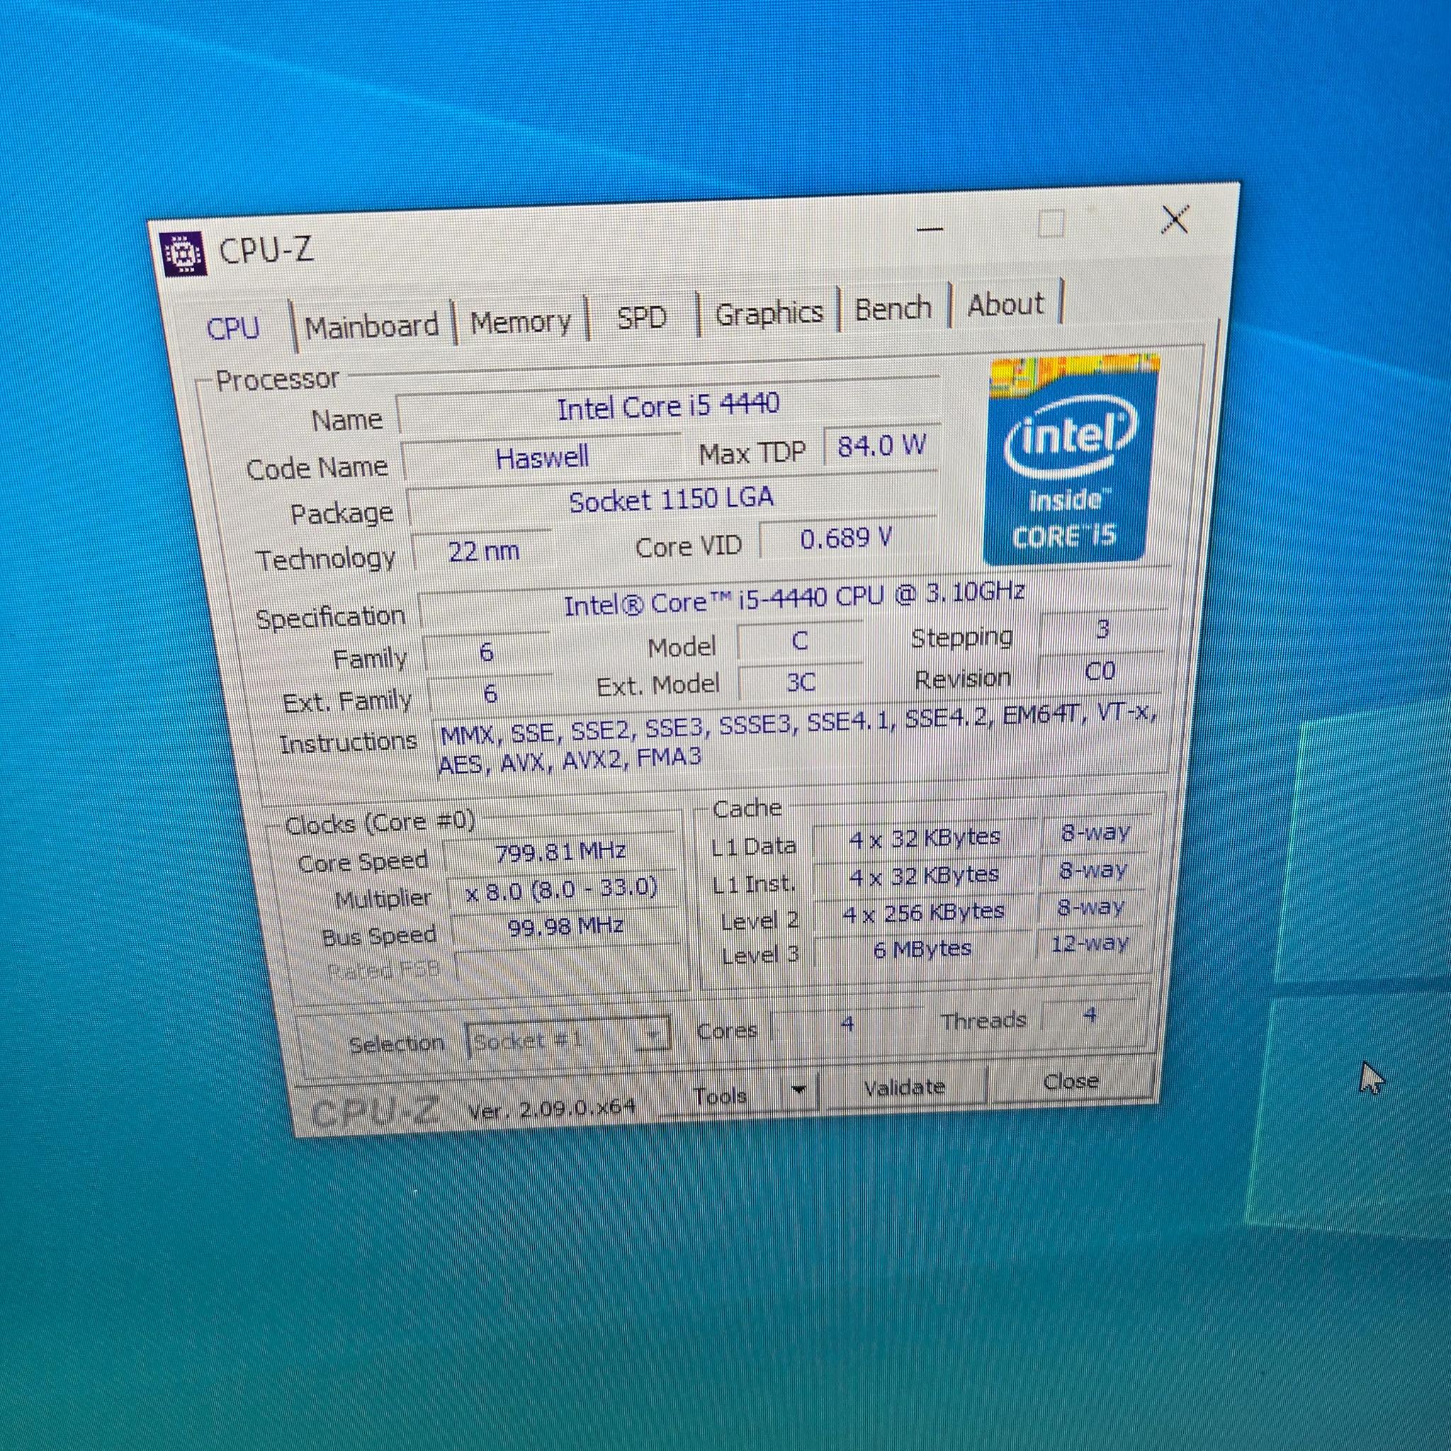Click the Threads value 4
The image size is (1451, 1451).
coord(1090,1015)
